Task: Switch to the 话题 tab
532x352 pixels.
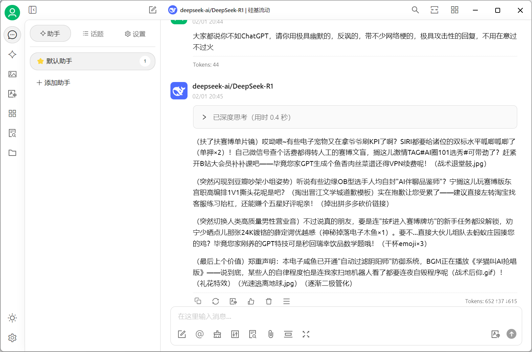Action: tap(93, 33)
